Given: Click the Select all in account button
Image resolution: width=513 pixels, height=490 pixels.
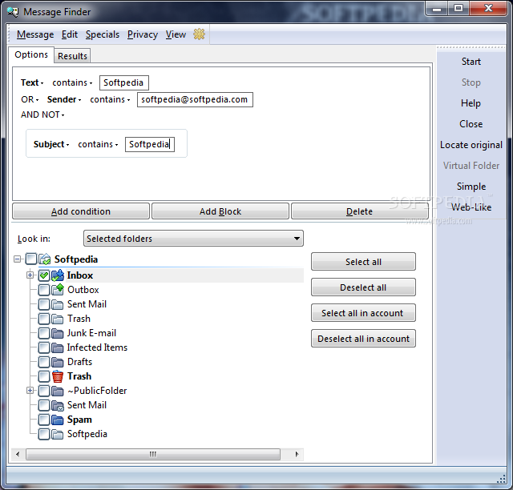Looking at the screenshot, I should [x=363, y=313].
